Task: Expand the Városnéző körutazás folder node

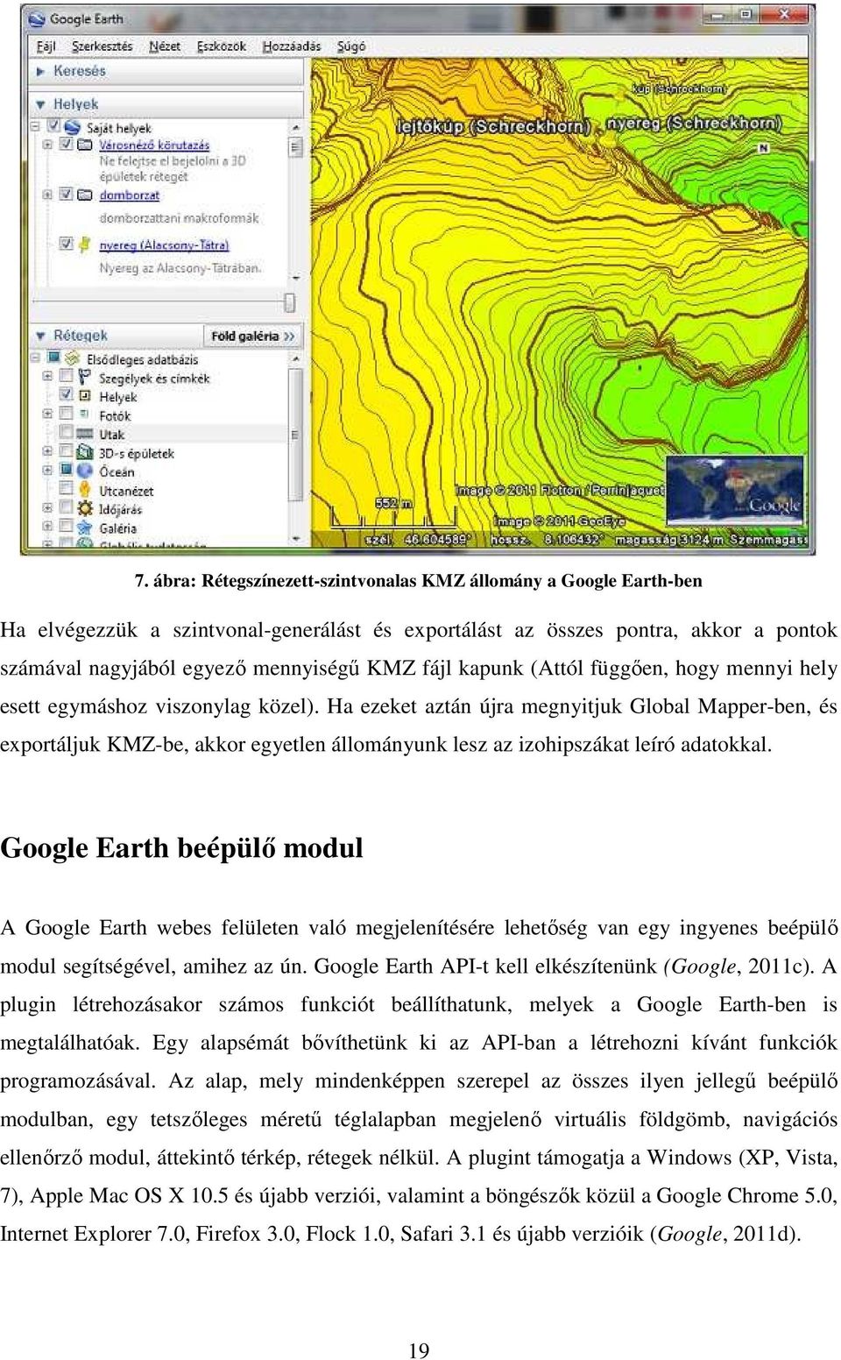Action: tap(47, 145)
